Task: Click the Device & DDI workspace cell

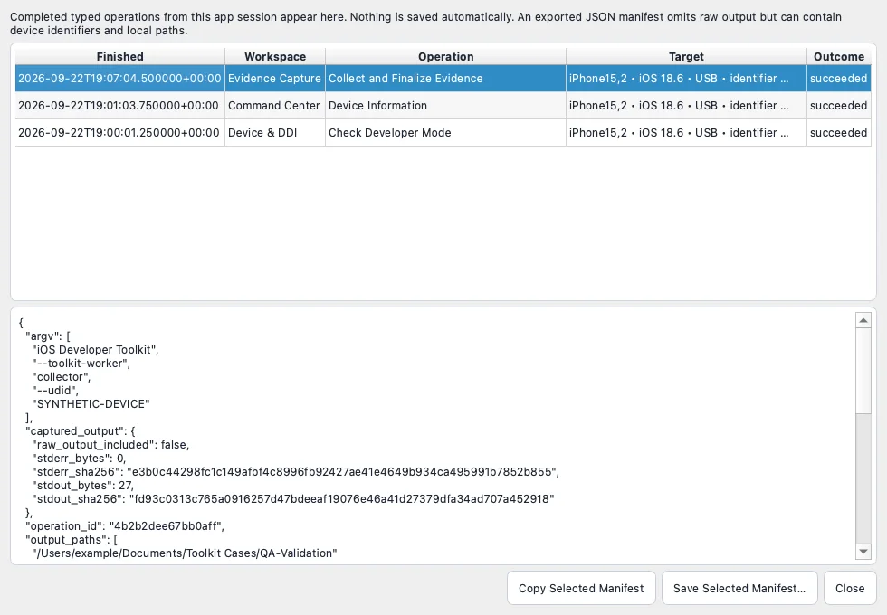Action: [275, 132]
